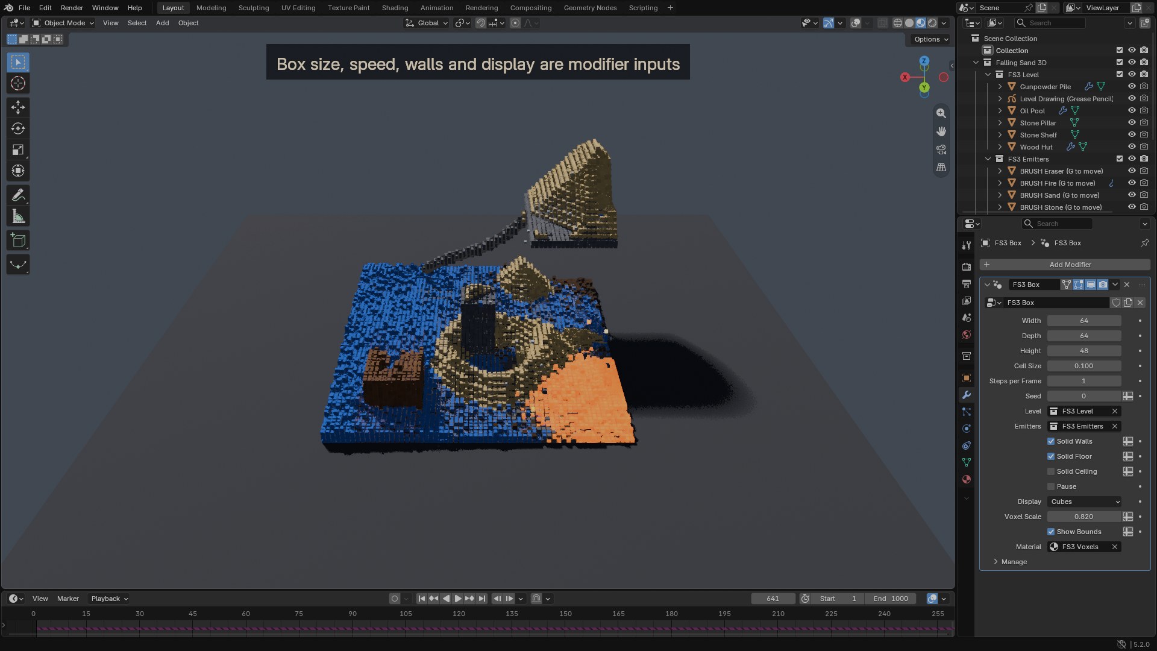
Task: Open the Playback dropdown in timeline
Action: click(x=109, y=599)
